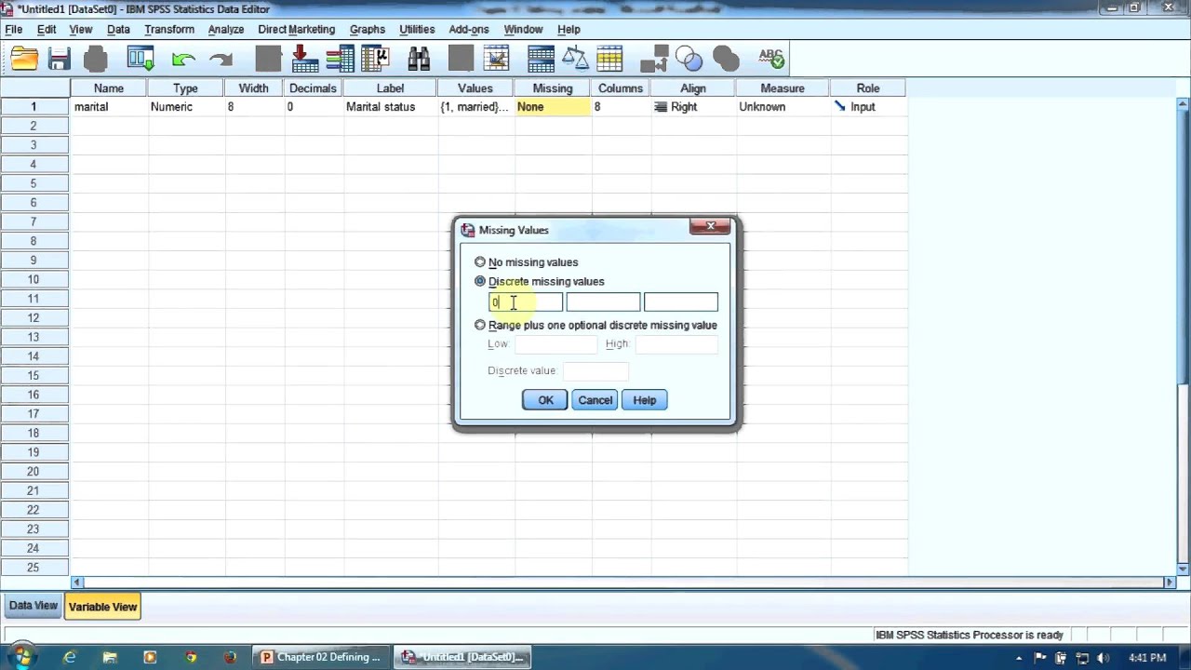Click the Save this document floppy icon
Image resolution: width=1191 pixels, height=670 pixels.
click(60, 60)
